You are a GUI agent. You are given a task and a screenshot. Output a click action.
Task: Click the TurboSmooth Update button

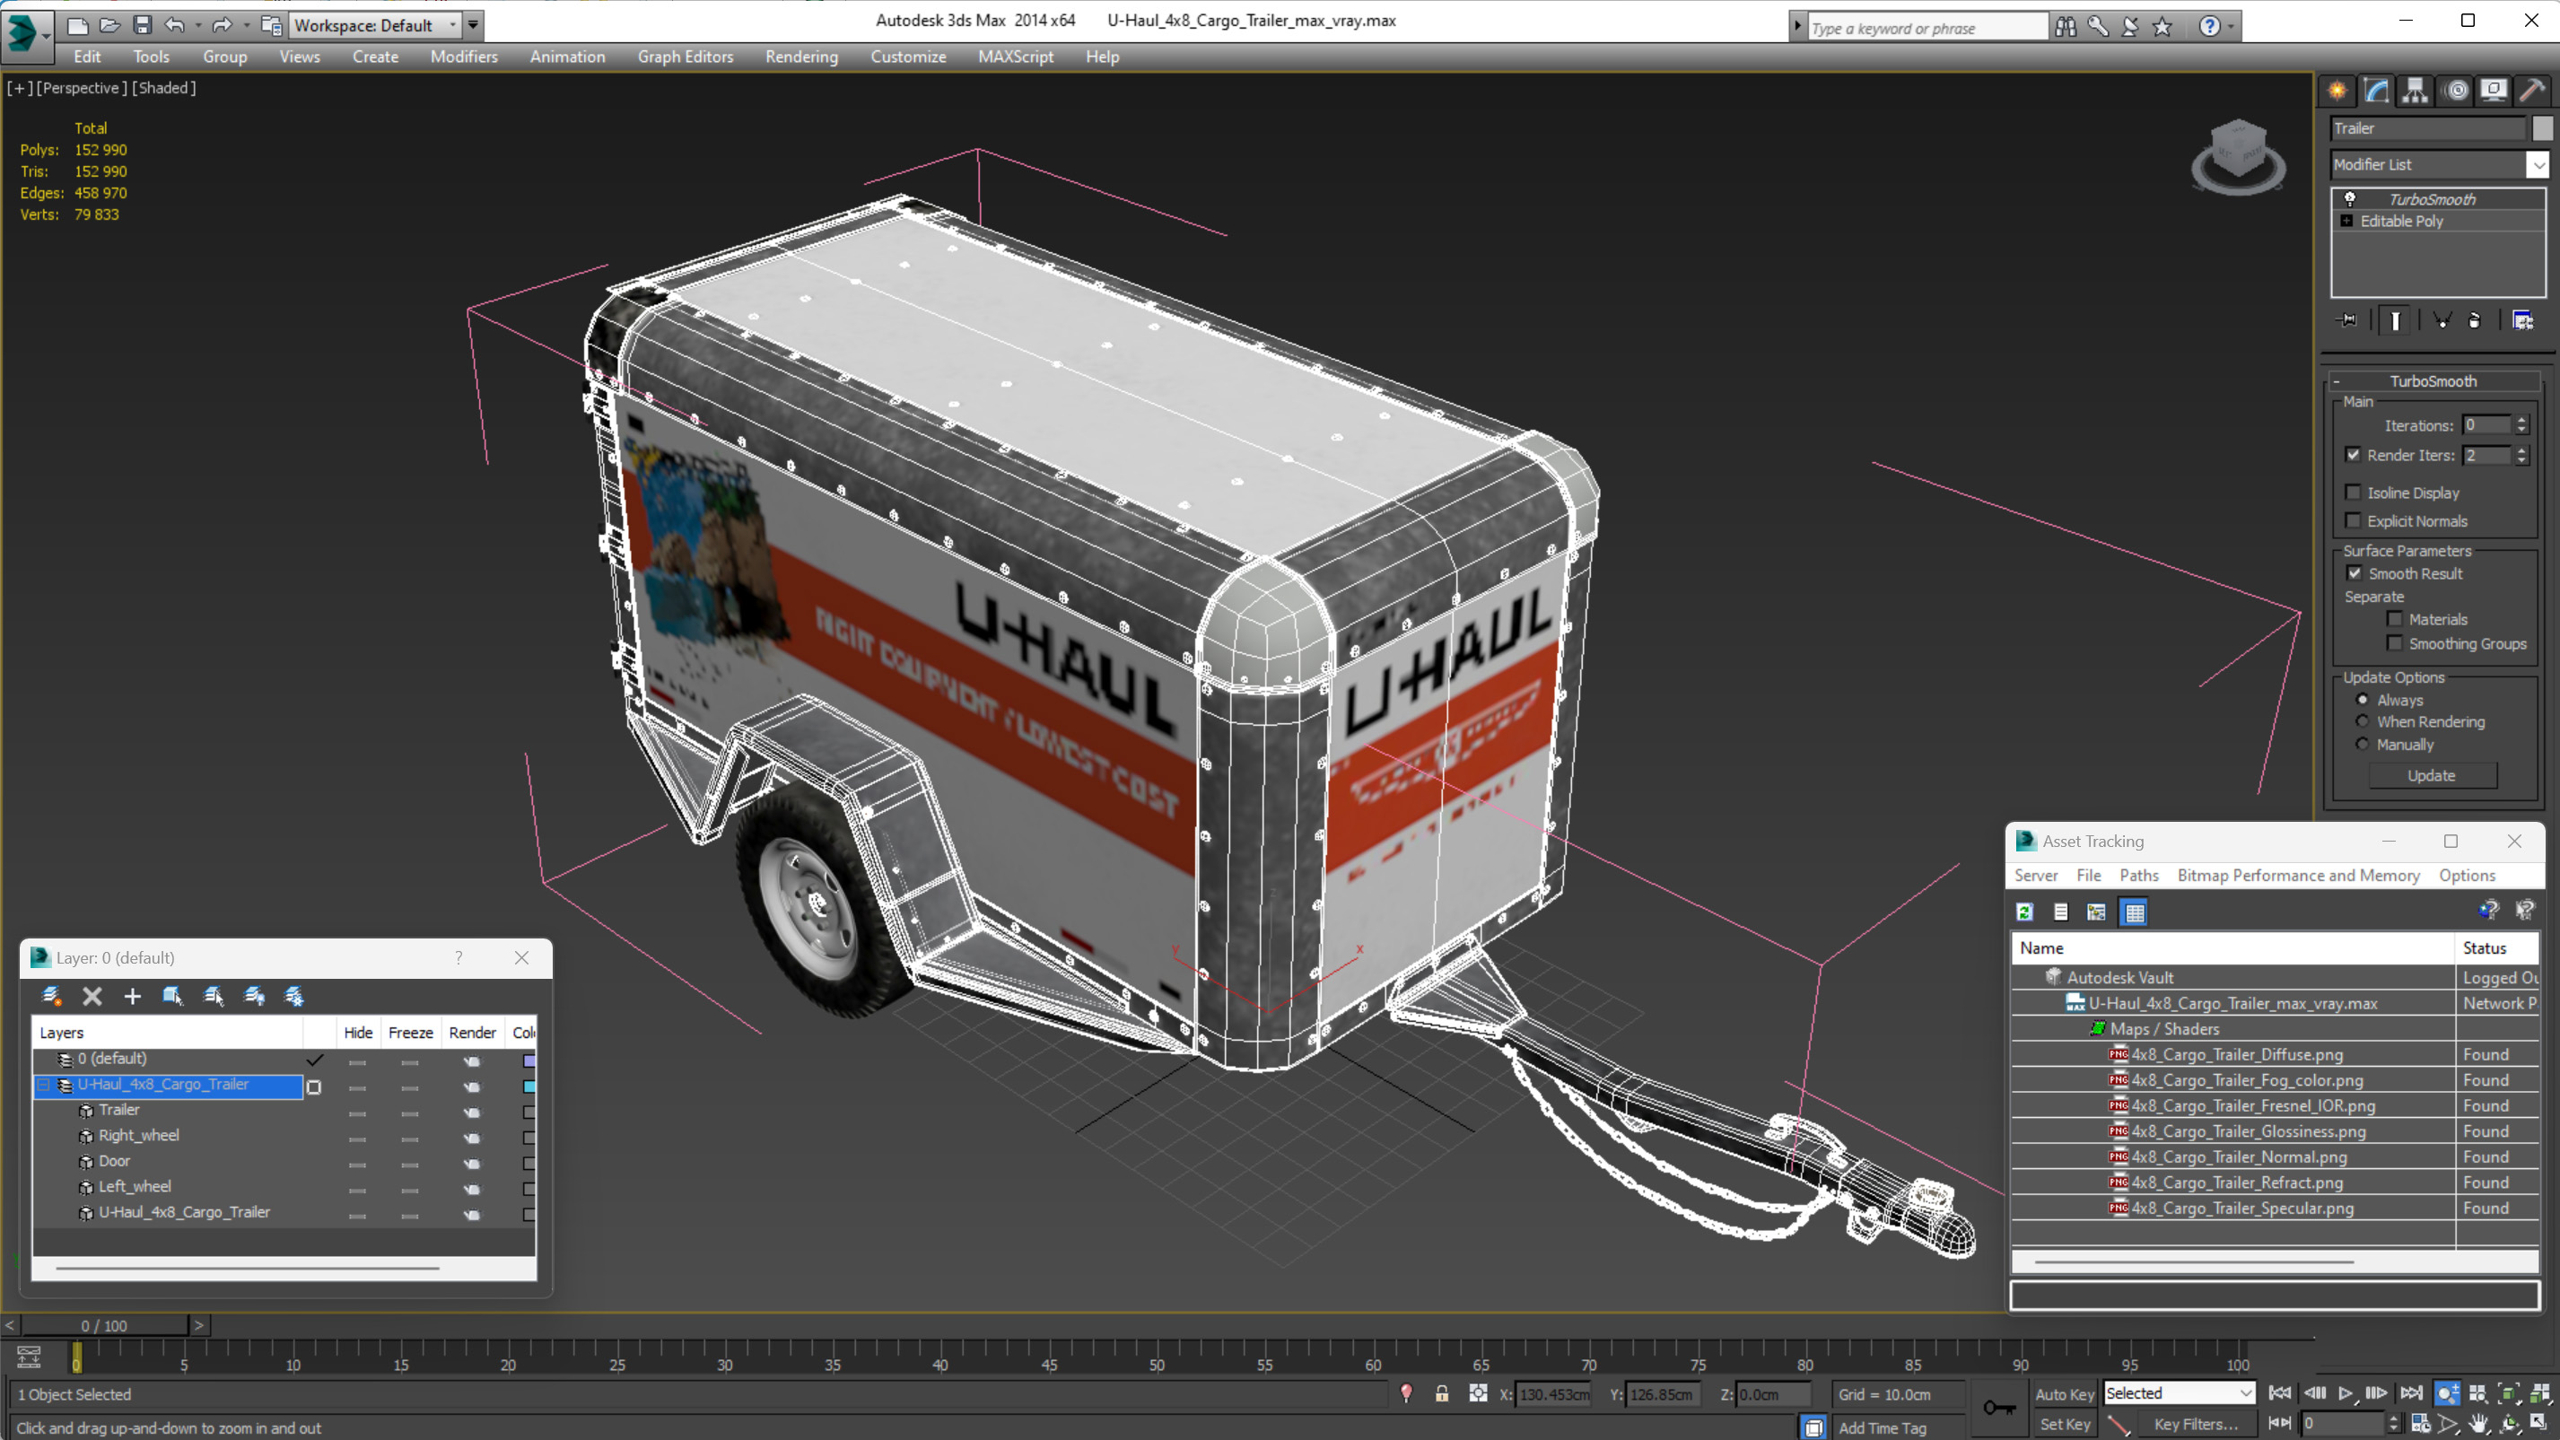coord(2431,775)
